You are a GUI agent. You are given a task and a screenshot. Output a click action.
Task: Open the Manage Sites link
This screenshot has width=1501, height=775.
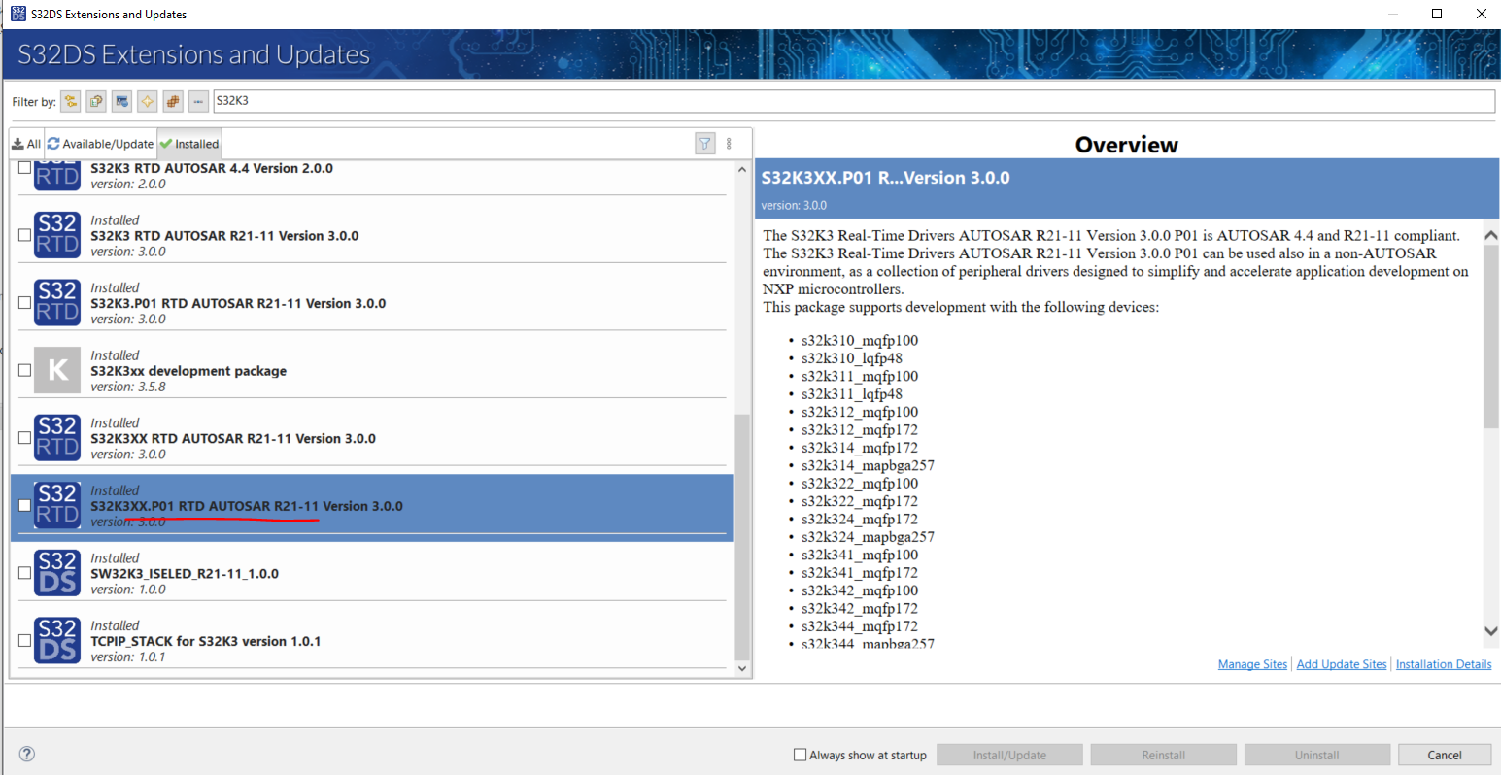pos(1252,663)
